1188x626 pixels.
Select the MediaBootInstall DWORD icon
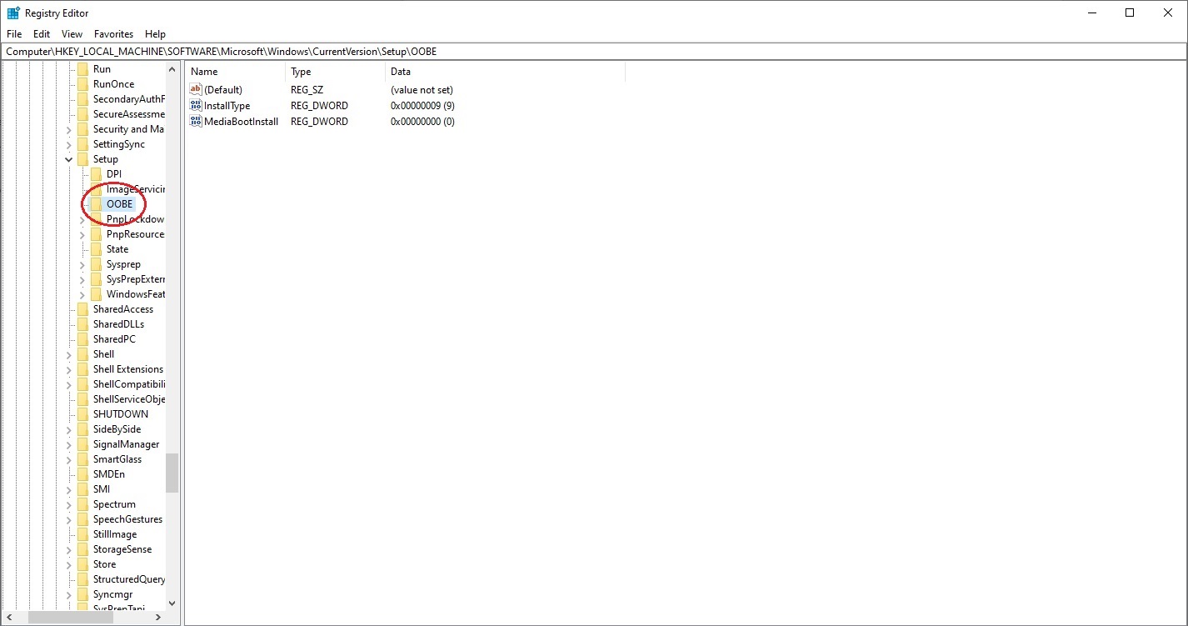pyautogui.click(x=196, y=121)
